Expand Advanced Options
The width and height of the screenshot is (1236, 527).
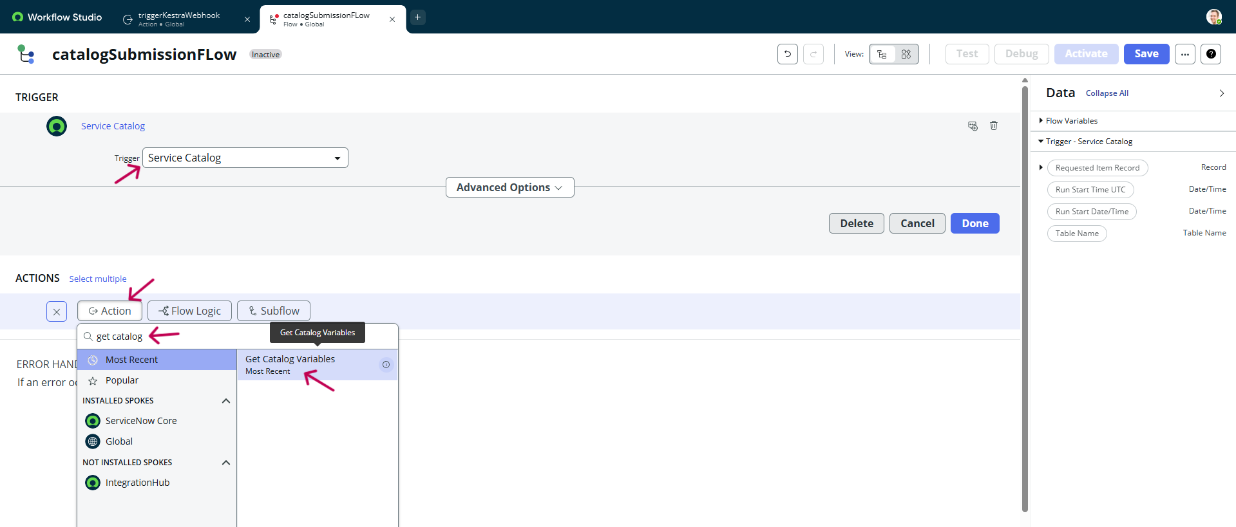click(x=509, y=187)
